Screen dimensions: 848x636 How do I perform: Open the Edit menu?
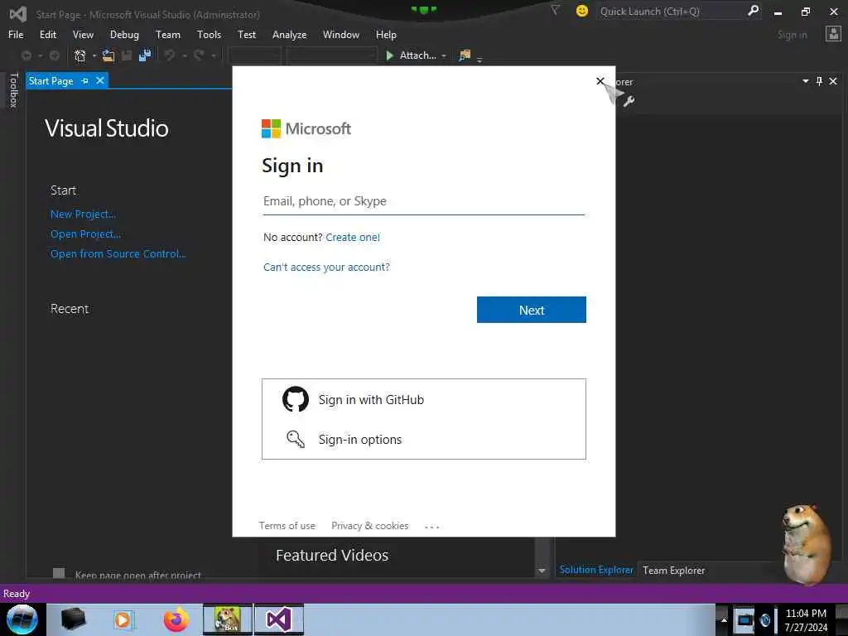[x=48, y=35]
